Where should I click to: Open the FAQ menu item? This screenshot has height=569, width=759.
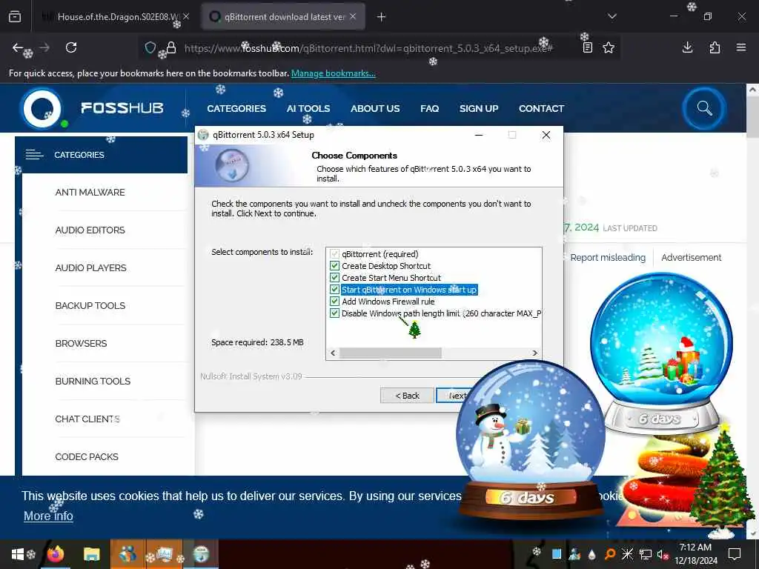pyautogui.click(x=429, y=108)
